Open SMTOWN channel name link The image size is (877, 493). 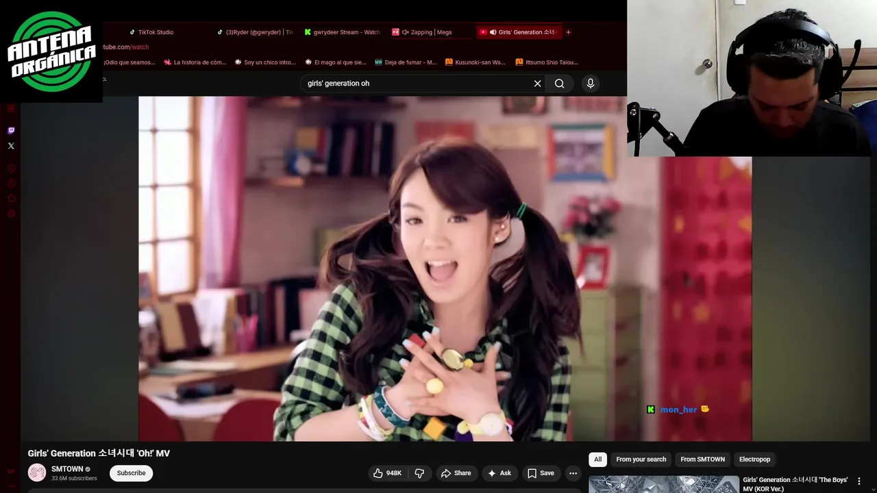tap(67, 469)
